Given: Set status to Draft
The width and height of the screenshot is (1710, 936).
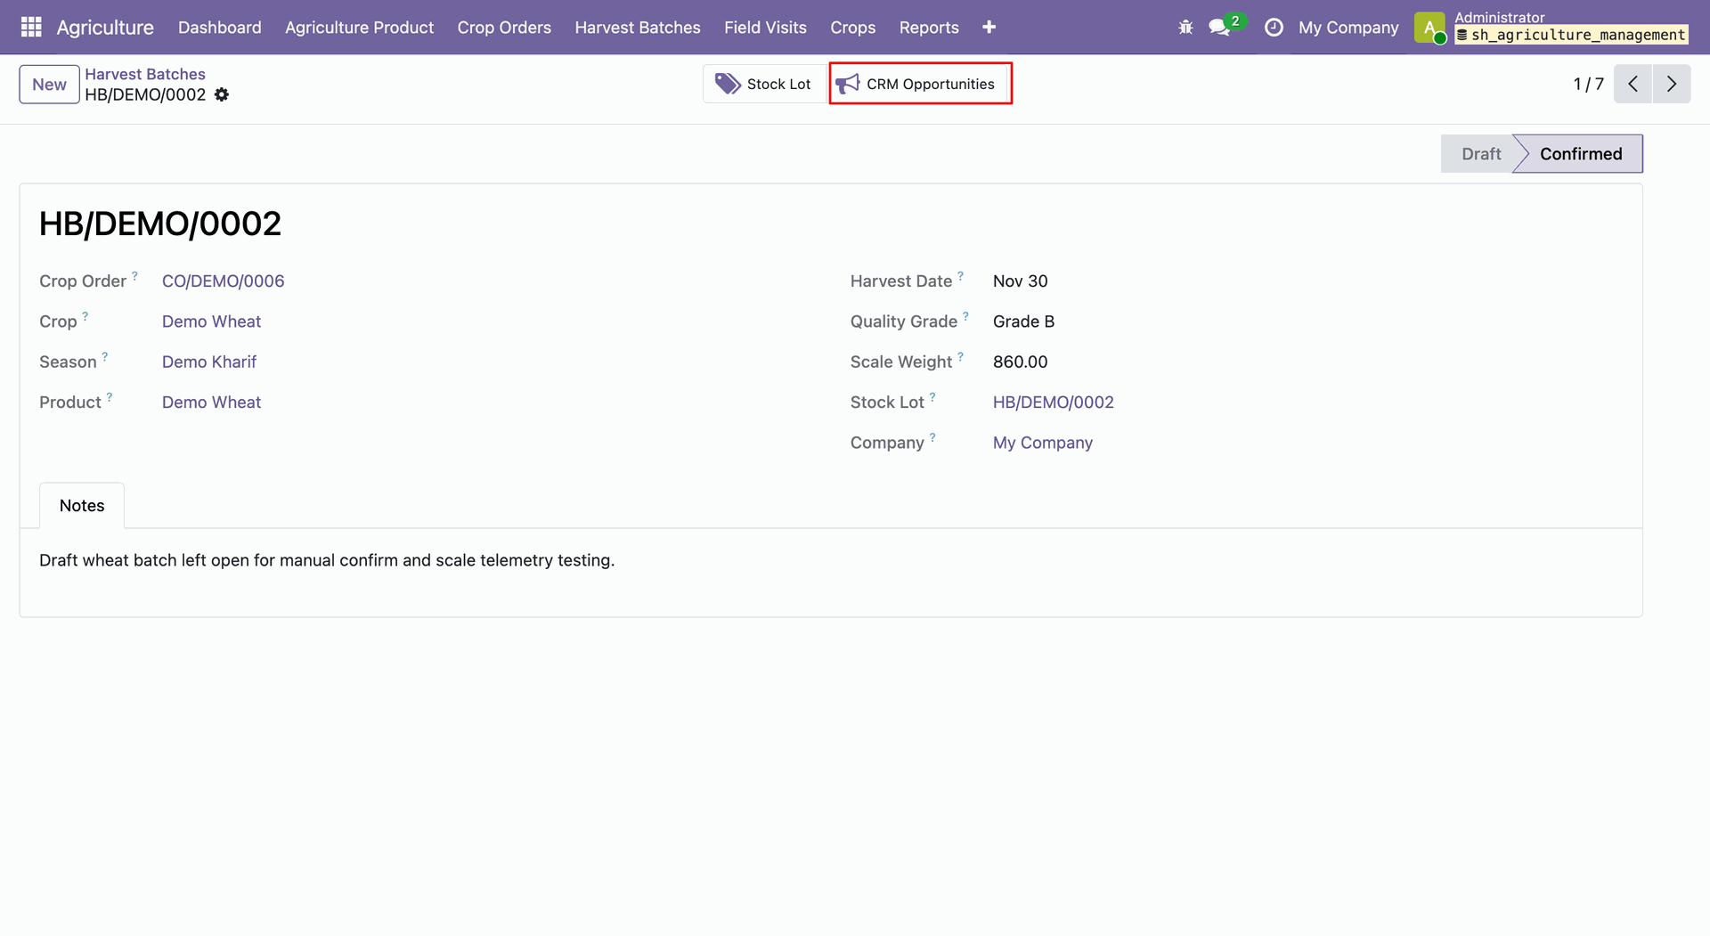Looking at the screenshot, I should [x=1480, y=154].
